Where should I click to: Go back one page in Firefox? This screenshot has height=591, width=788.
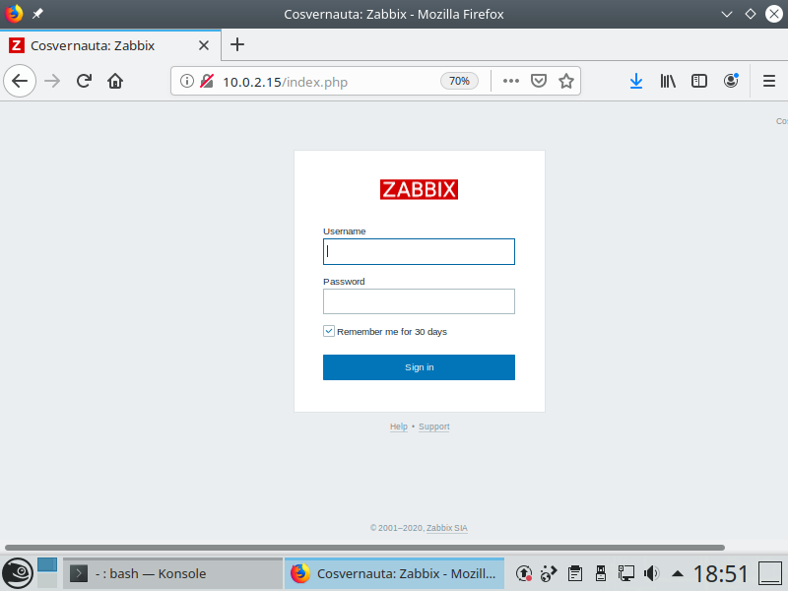tap(20, 81)
